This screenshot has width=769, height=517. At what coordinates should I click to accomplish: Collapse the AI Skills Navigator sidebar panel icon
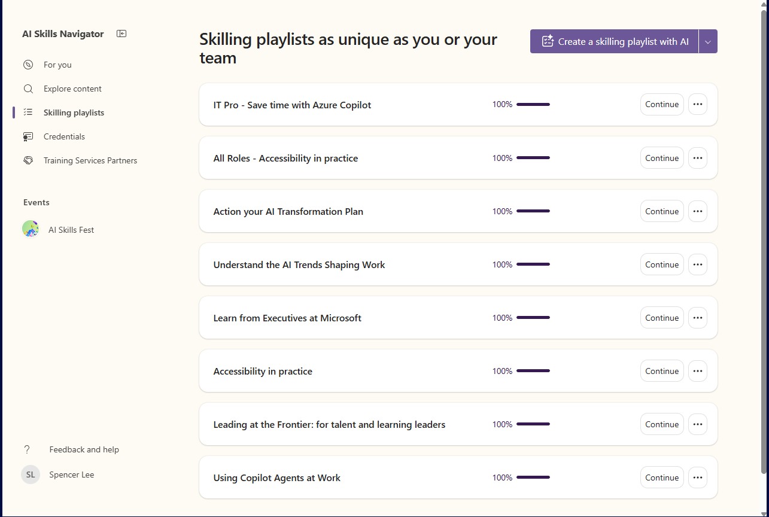pos(121,34)
